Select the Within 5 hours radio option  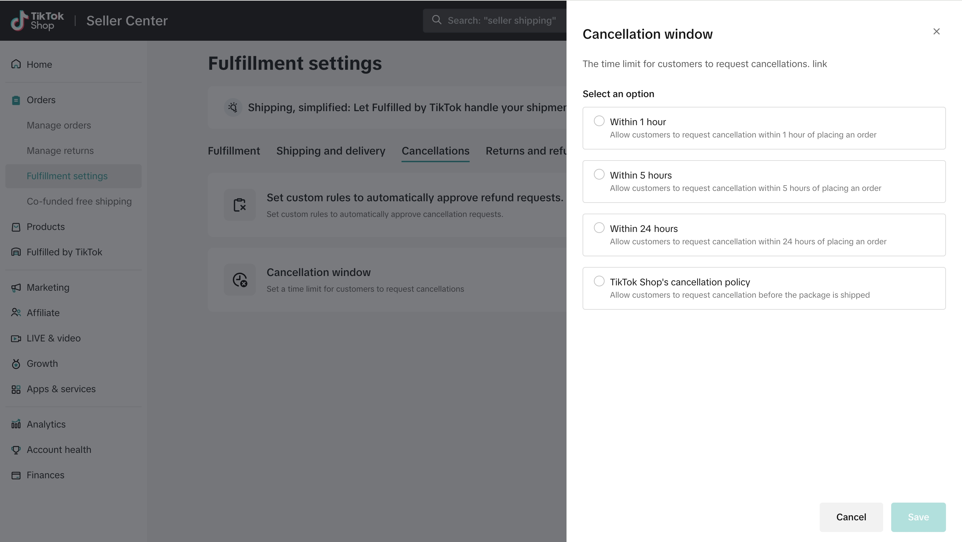coord(599,174)
